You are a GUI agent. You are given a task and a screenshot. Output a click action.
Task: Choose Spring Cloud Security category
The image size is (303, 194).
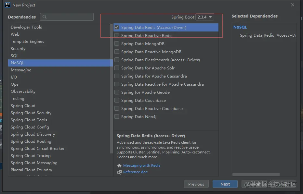point(59,113)
